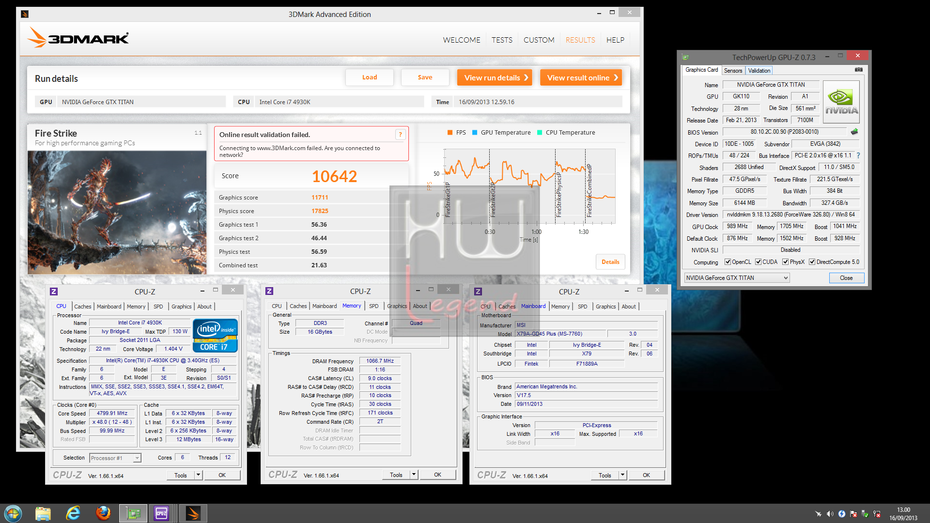Open the Processor #1 selection dropdown
930x523 pixels.
pos(115,458)
